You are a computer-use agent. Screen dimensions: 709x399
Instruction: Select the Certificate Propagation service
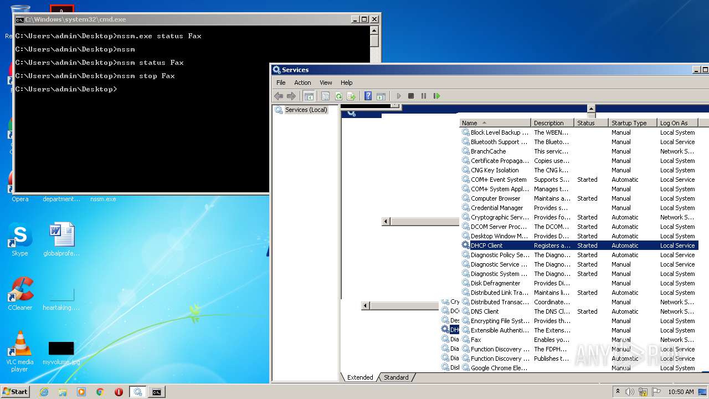(579, 161)
